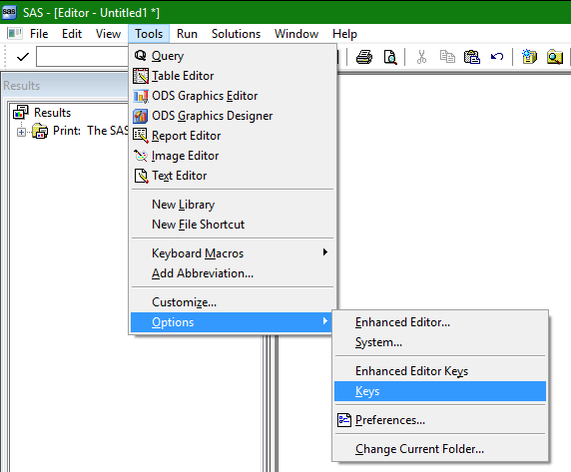
Task: Click the Results root node icon
Action: click(x=21, y=112)
